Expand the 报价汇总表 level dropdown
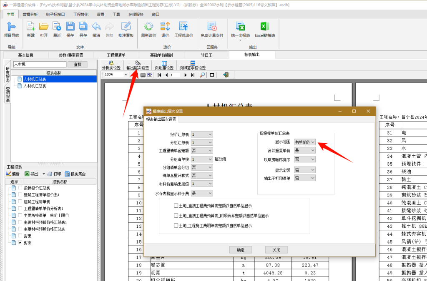Image resolution: width=427 pixels, height=281 pixels. 202,134
